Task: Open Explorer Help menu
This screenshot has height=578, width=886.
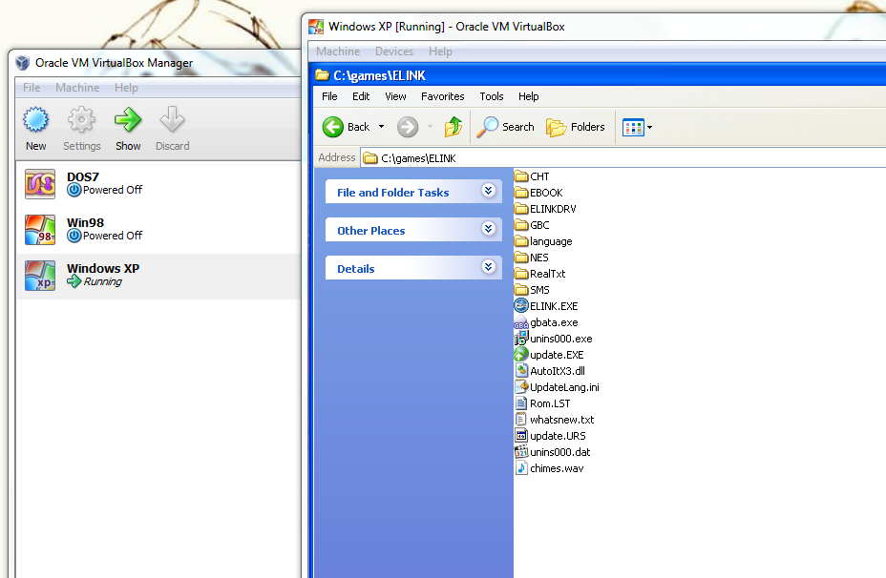Action: pos(528,96)
